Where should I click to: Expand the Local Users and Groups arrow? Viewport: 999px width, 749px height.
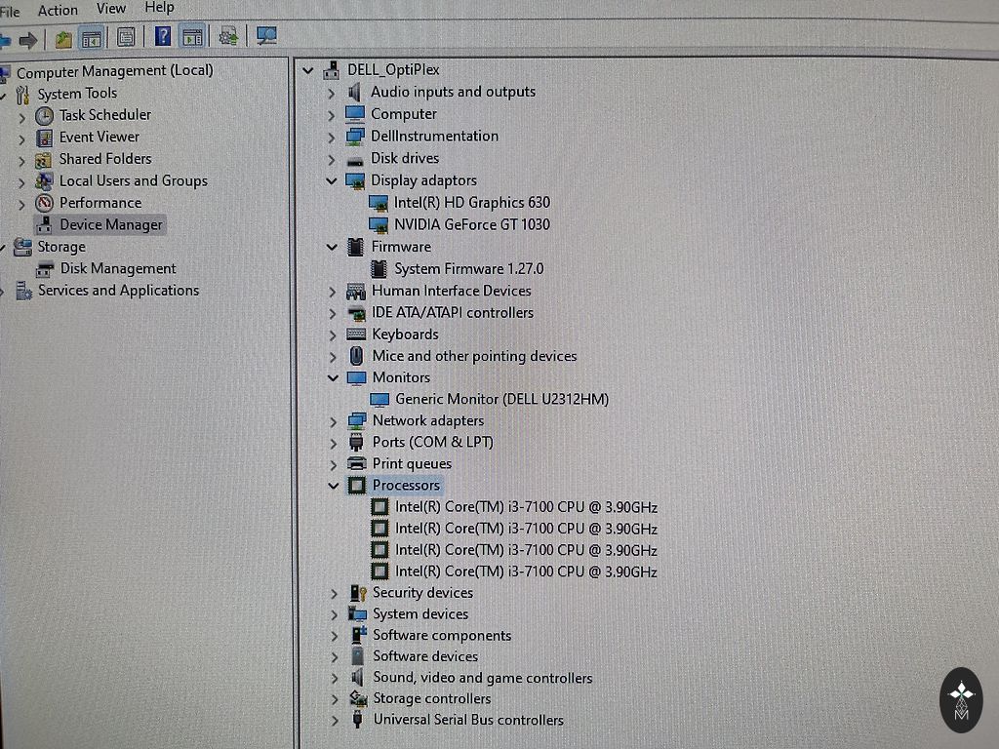[x=21, y=183]
